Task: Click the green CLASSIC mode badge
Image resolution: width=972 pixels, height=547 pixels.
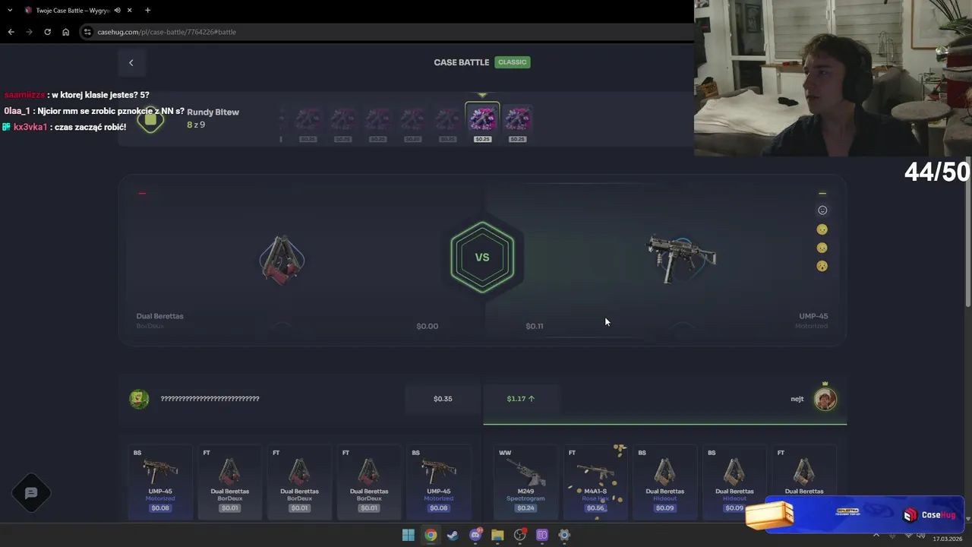Action: [513, 62]
